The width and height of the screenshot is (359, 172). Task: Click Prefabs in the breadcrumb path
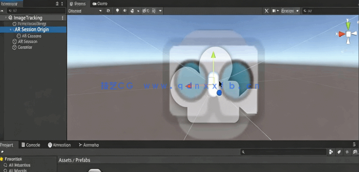pyautogui.click(x=83, y=160)
